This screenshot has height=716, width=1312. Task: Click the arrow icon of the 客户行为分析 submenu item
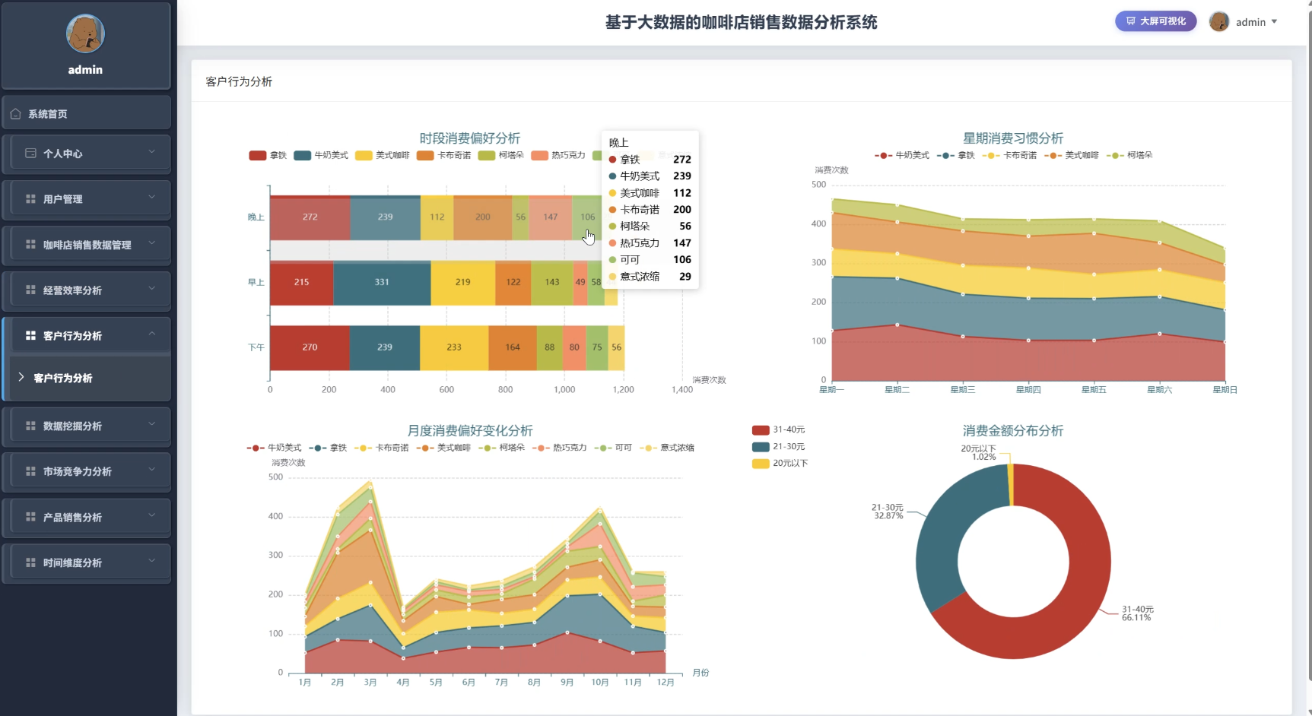point(21,378)
